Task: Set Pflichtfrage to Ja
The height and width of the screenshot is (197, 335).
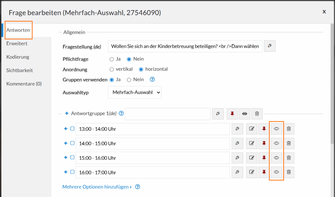Action: click(x=112, y=59)
